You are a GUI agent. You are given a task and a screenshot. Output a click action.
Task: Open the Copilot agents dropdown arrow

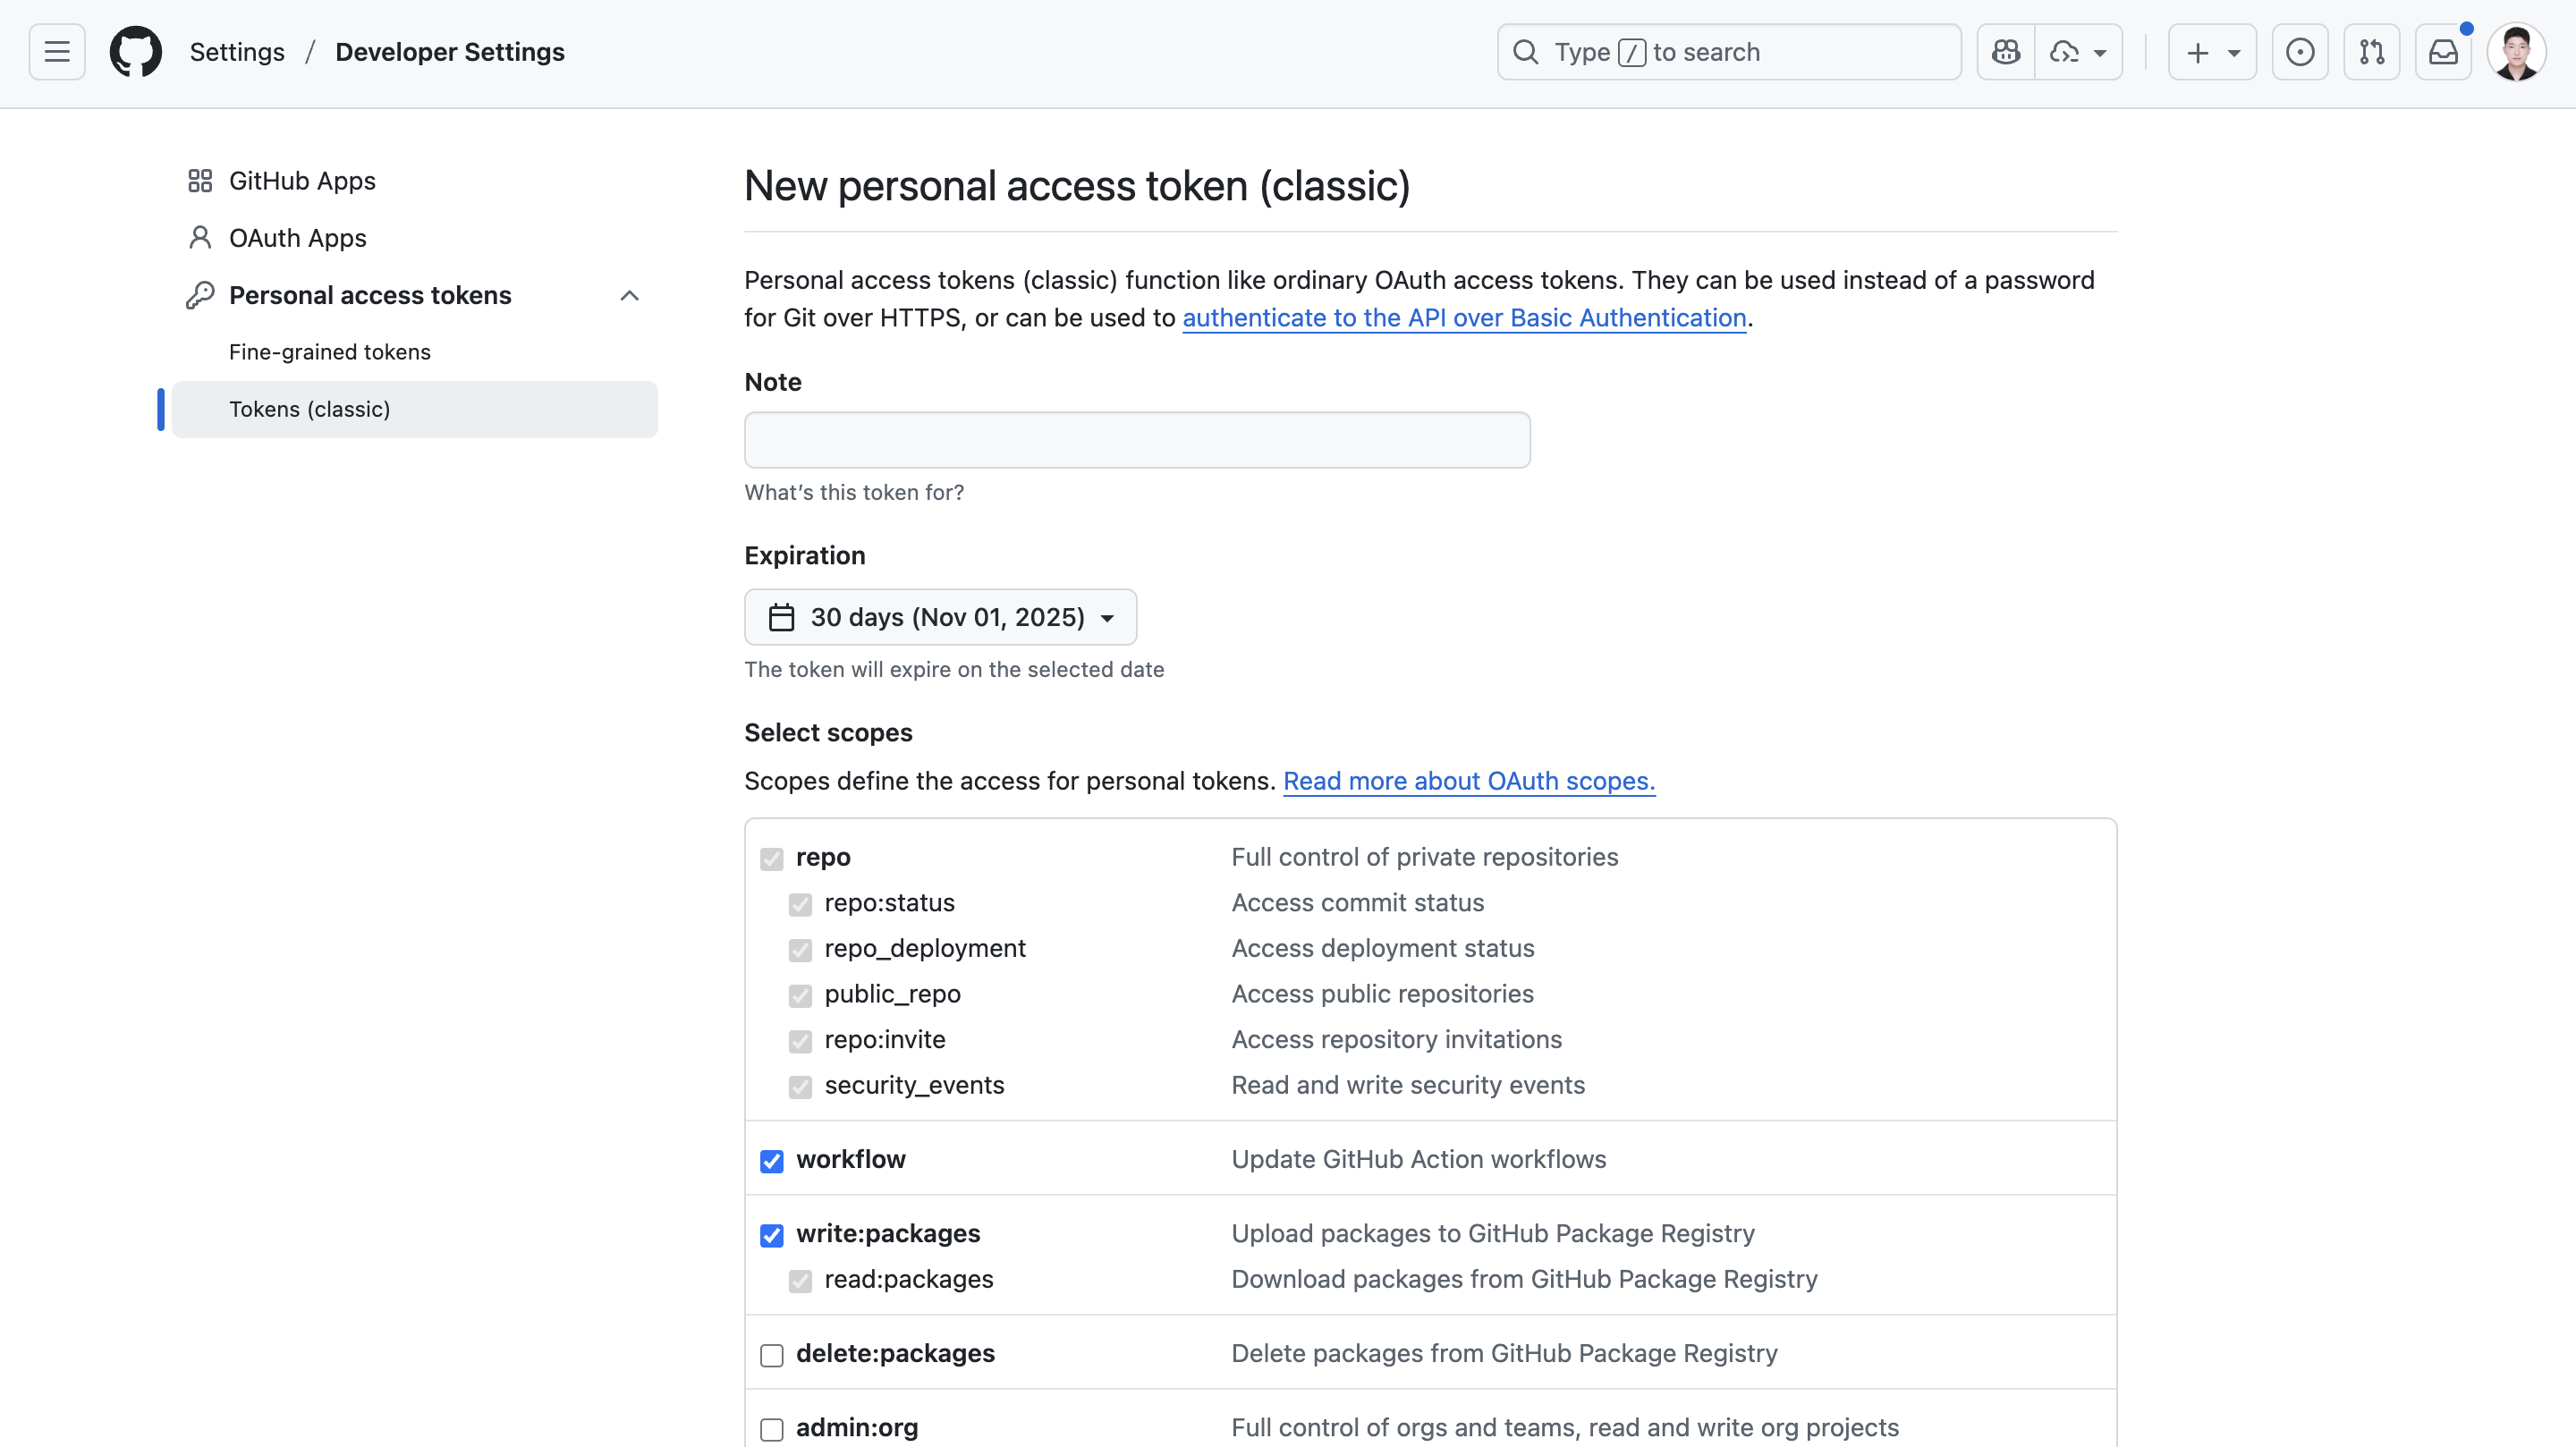tap(2099, 53)
